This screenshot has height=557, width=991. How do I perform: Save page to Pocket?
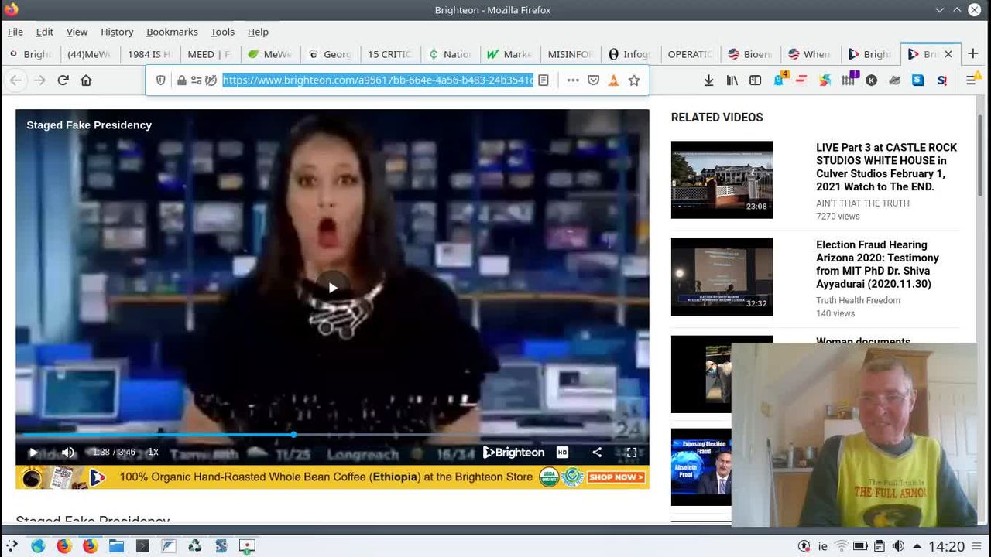point(593,80)
